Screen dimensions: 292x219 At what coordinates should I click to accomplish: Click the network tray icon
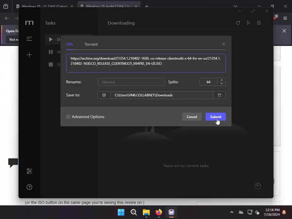(x=250, y=212)
